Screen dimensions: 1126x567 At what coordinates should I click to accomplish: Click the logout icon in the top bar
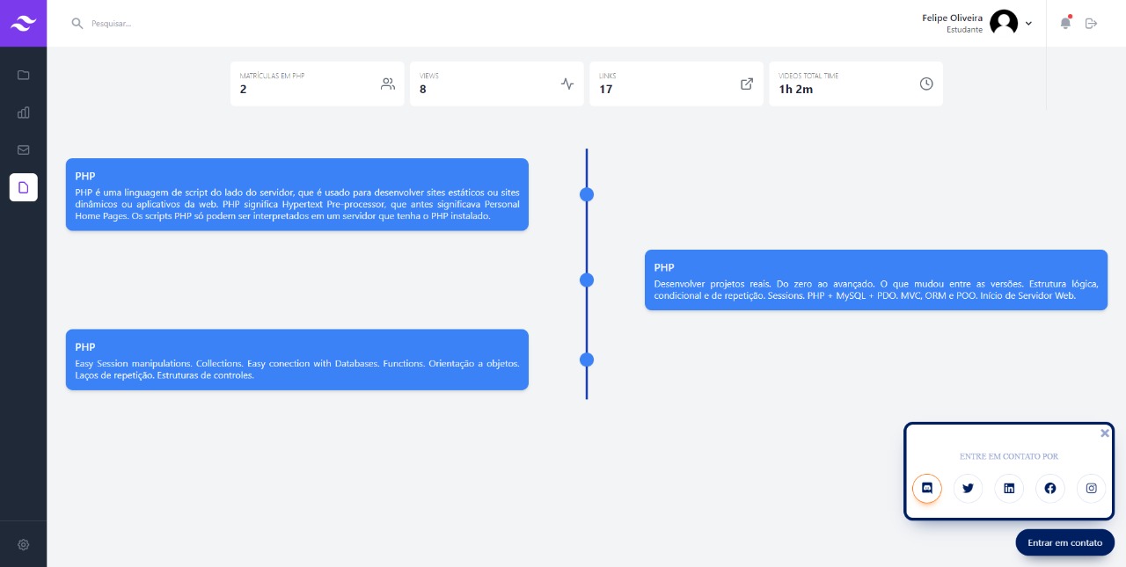[1092, 24]
